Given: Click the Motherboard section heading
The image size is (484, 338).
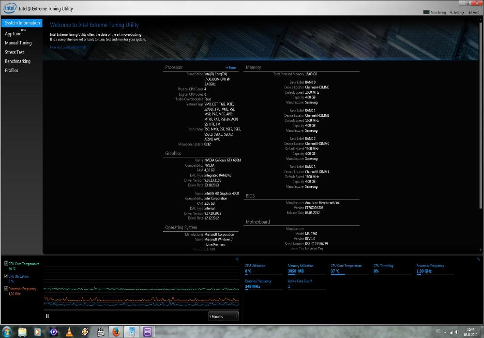Looking at the screenshot, I should (x=258, y=222).
